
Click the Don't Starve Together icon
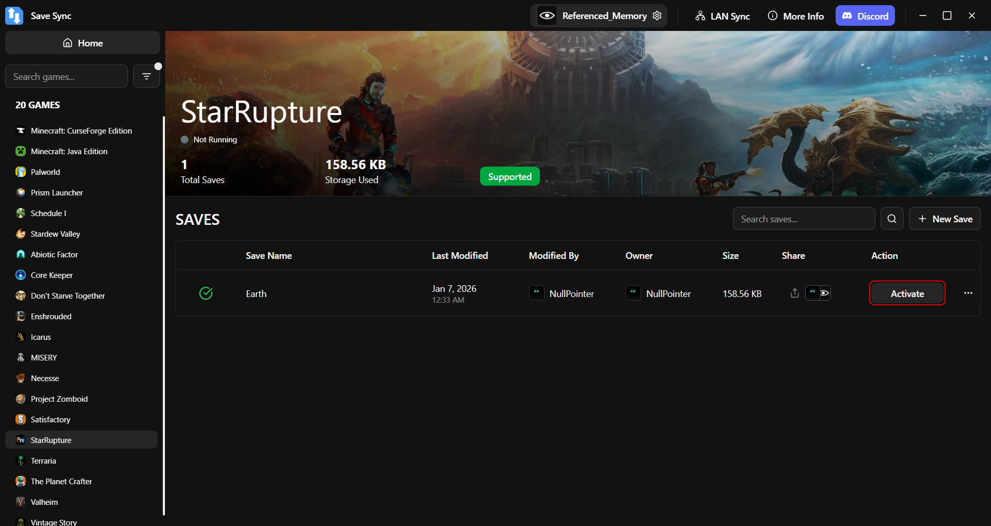point(21,295)
